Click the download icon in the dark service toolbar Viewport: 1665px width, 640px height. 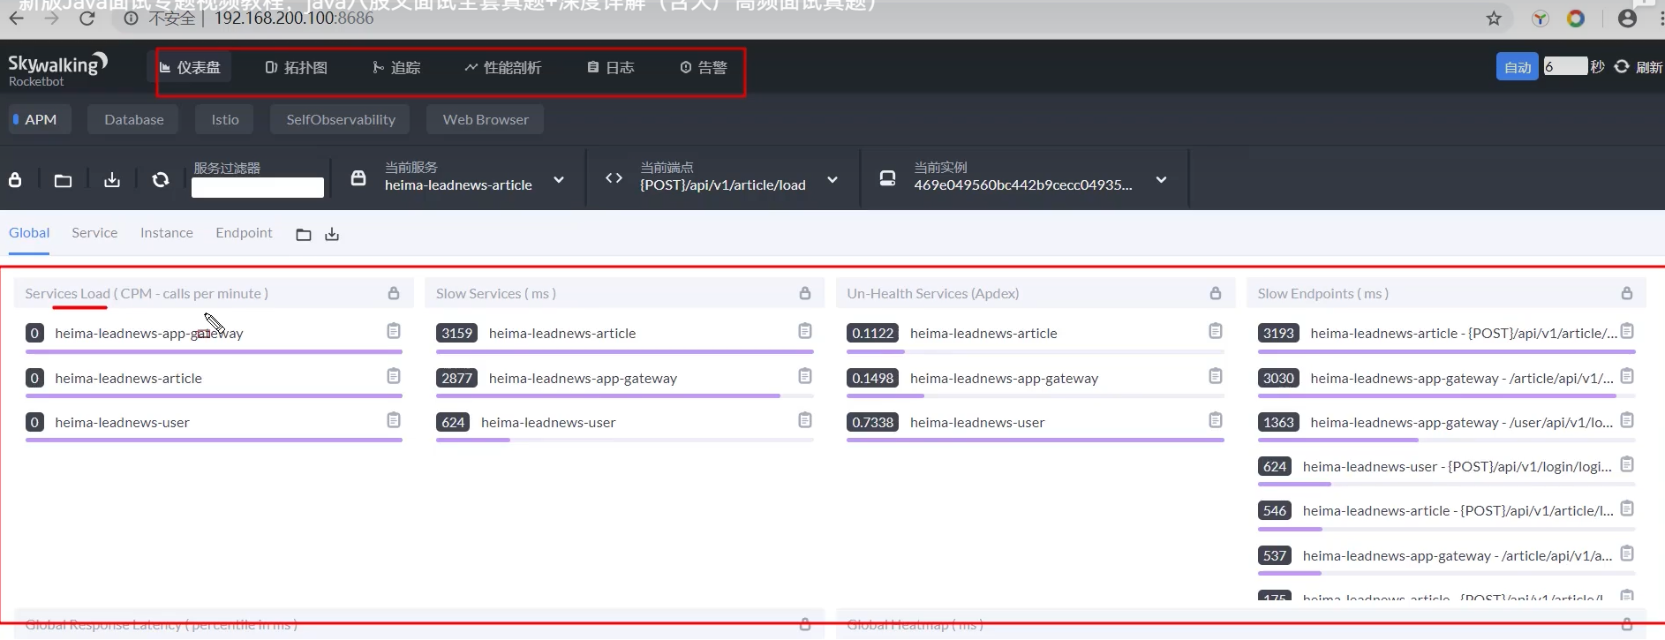coord(112,180)
